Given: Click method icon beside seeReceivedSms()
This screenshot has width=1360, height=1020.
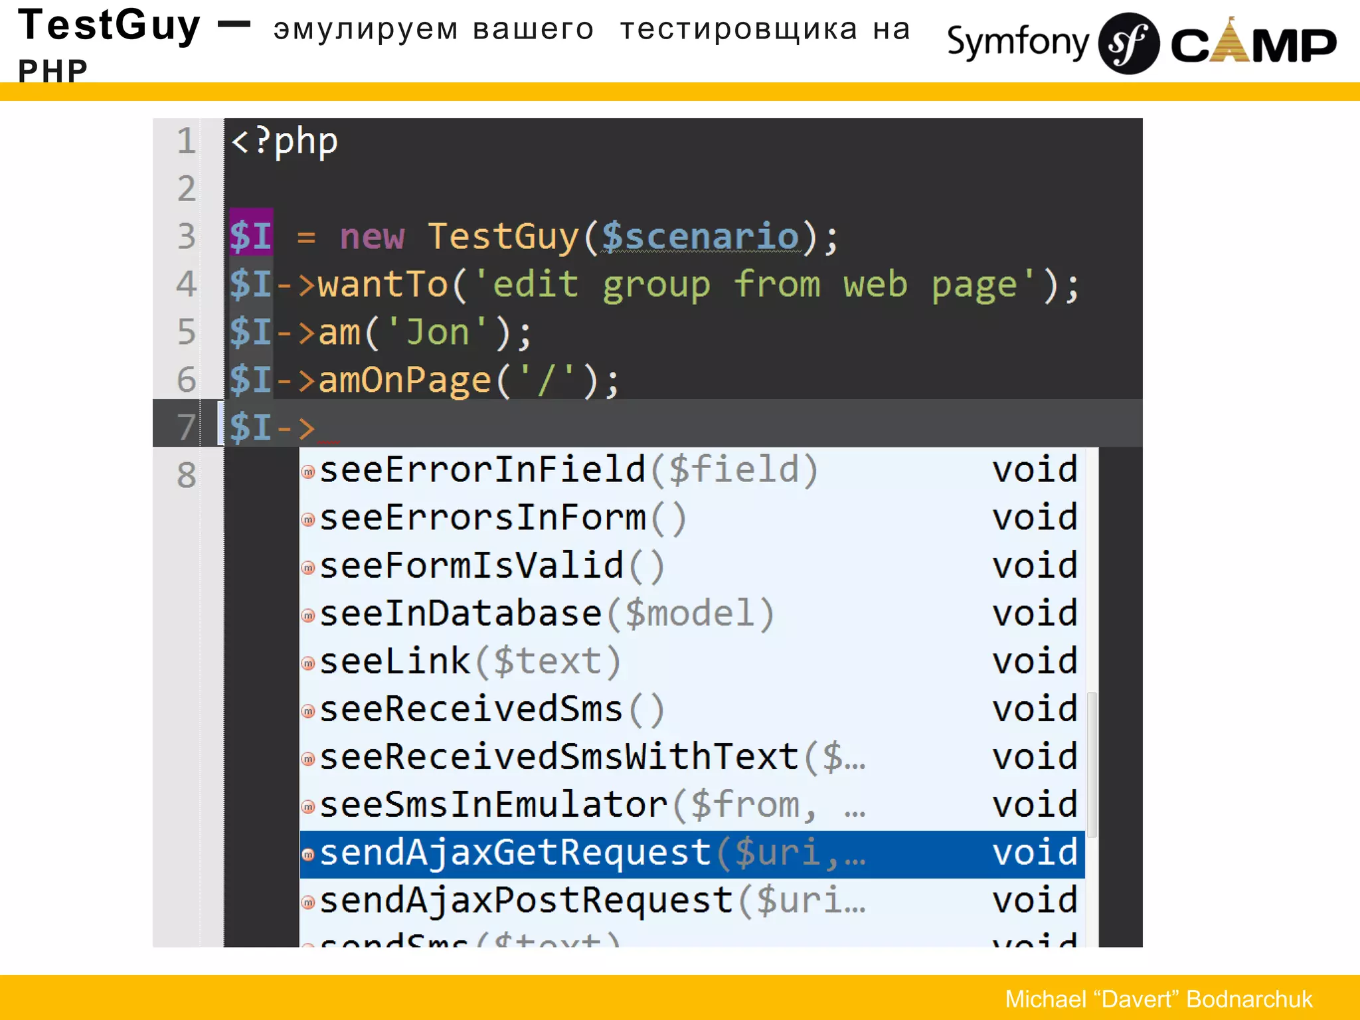Looking at the screenshot, I should [308, 711].
